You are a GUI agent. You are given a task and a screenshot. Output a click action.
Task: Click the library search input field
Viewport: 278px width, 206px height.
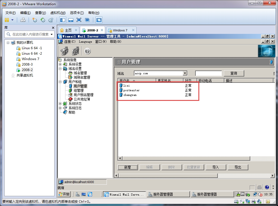coord(30,34)
